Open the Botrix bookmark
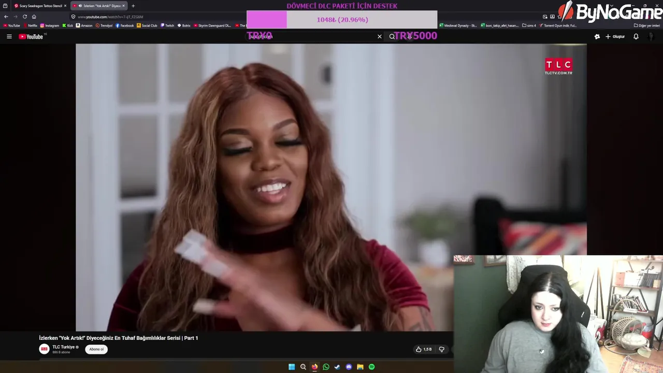663x373 pixels. (184, 25)
